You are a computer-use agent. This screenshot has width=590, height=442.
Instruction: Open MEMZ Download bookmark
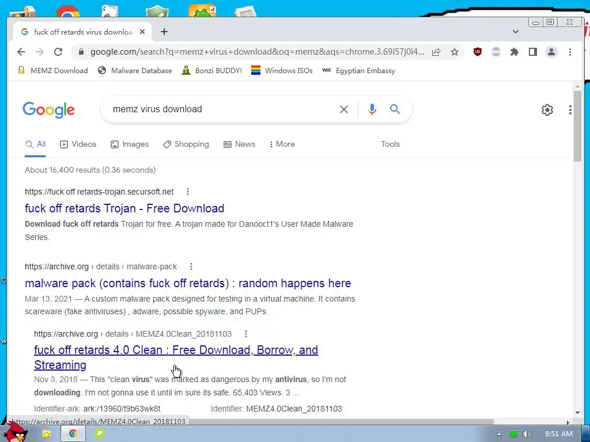coord(53,71)
